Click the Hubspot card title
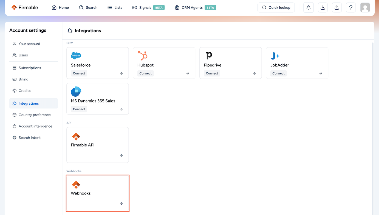 tap(145, 65)
